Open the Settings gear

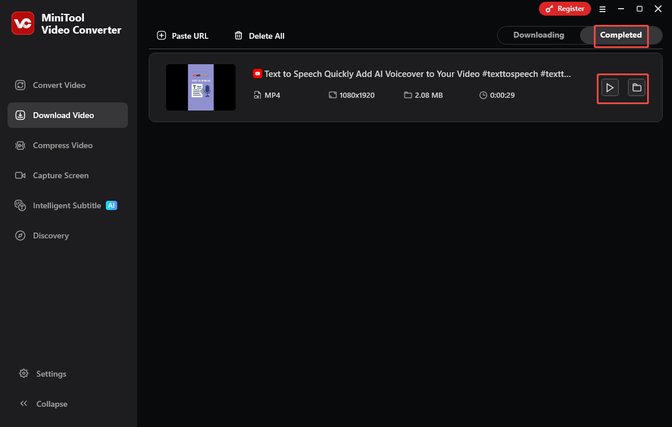tap(24, 373)
